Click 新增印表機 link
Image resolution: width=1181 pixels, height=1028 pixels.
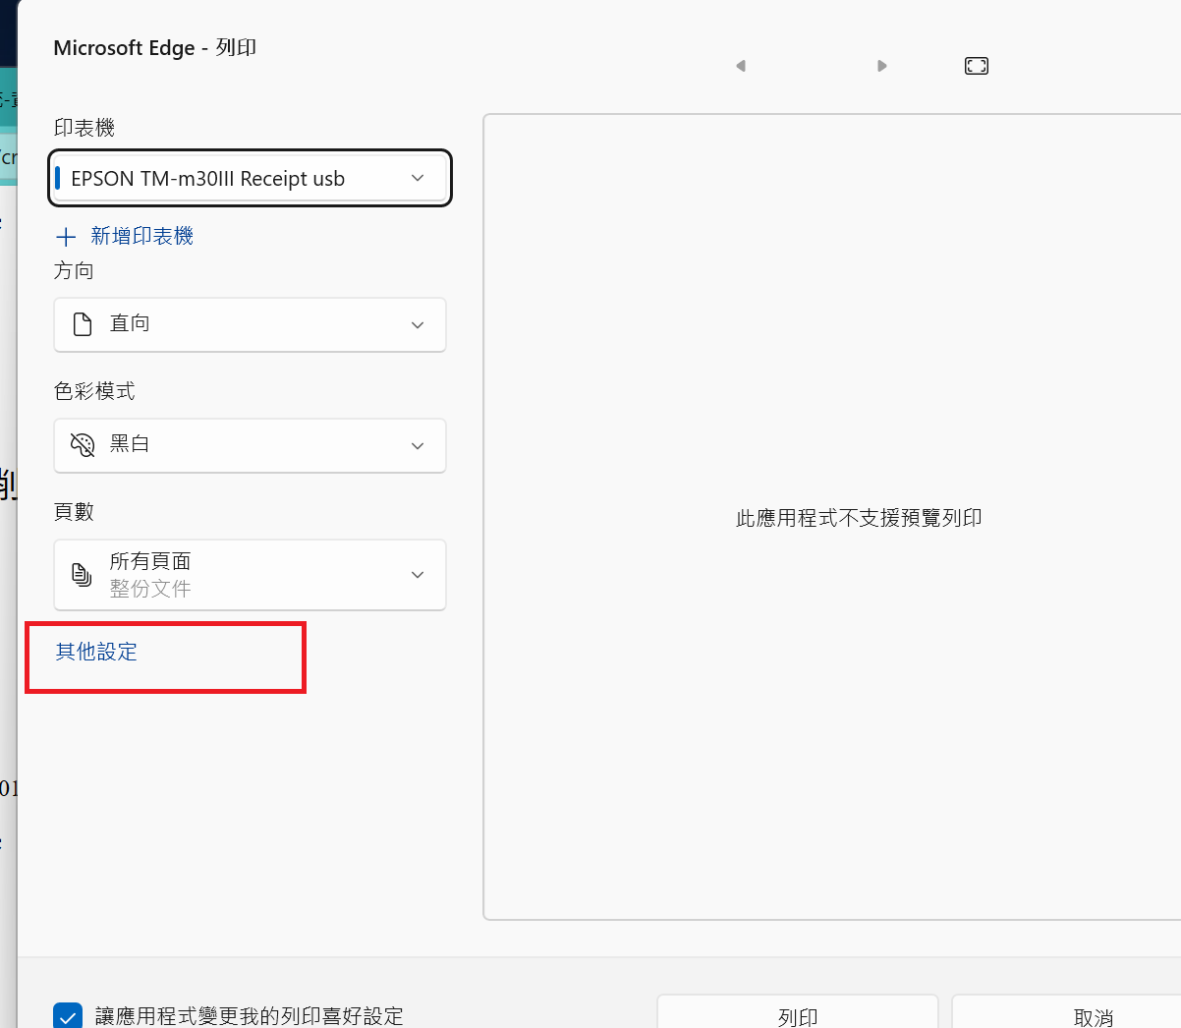(x=141, y=236)
